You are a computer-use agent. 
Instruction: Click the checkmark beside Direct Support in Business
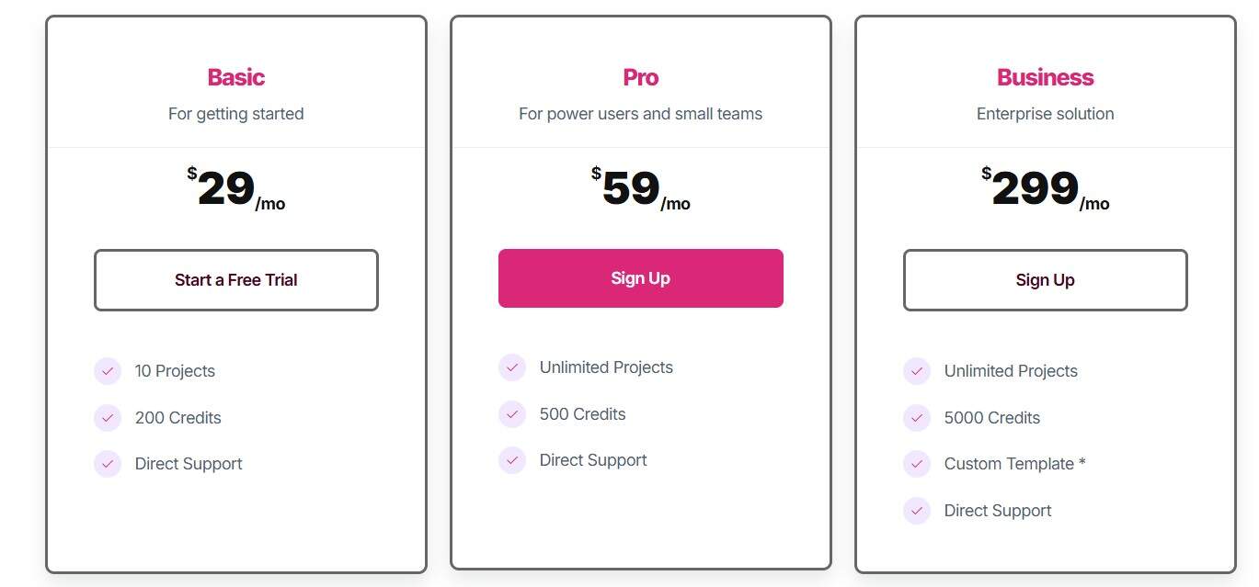pyautogui.click(x=916, y=511)
